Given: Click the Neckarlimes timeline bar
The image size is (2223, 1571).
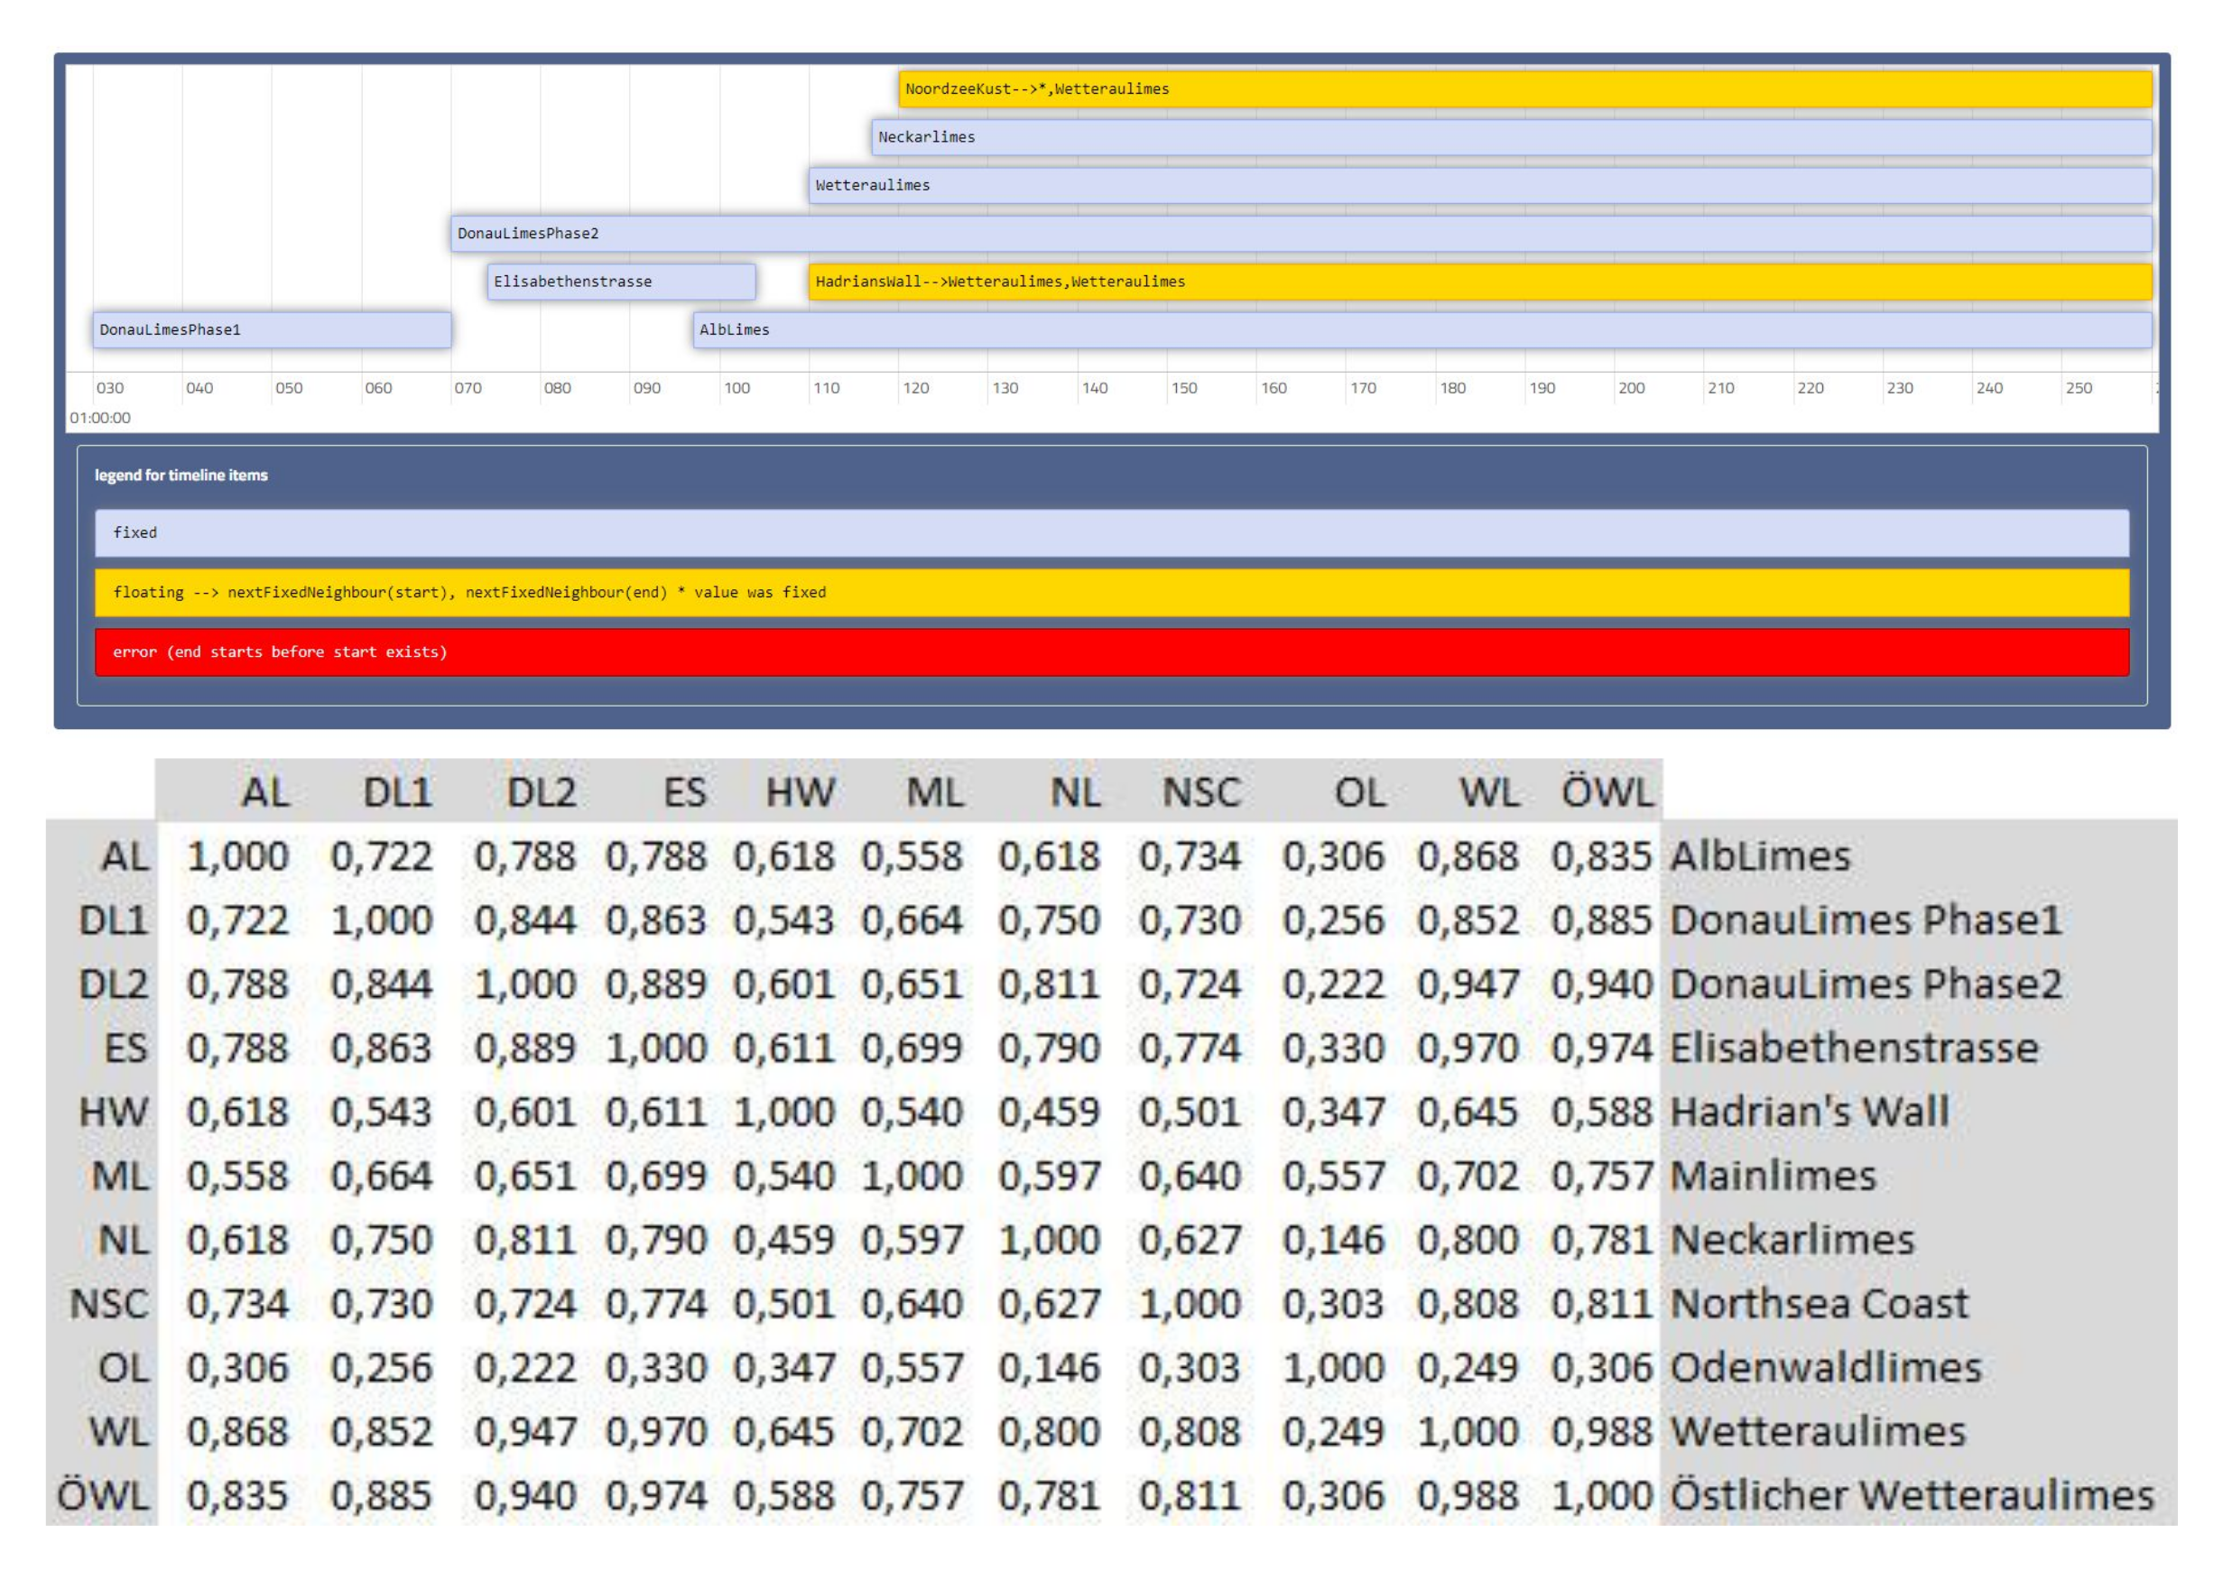Looking at the screenshot, I should click(1512, 137).
